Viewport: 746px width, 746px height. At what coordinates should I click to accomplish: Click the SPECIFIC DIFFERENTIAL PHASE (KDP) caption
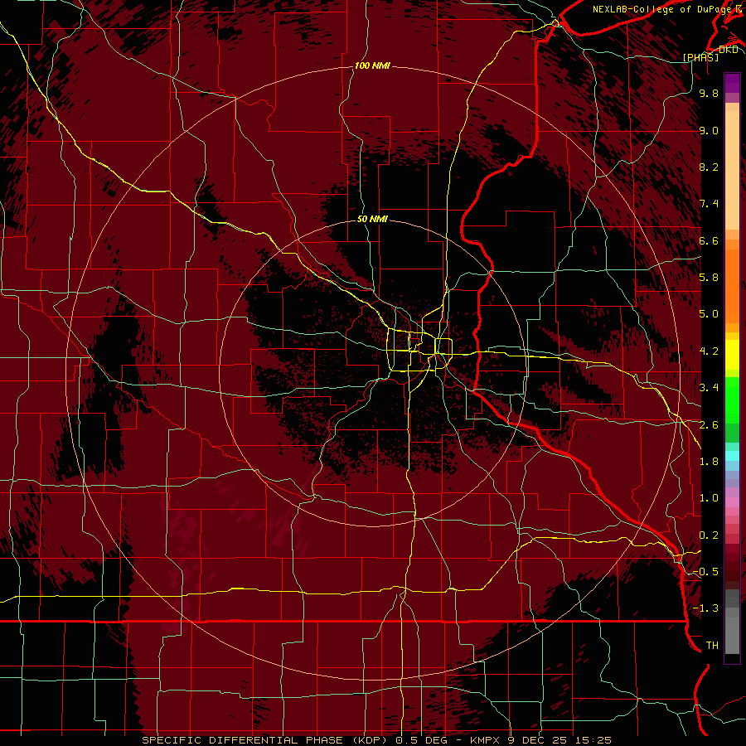point(264,740)
